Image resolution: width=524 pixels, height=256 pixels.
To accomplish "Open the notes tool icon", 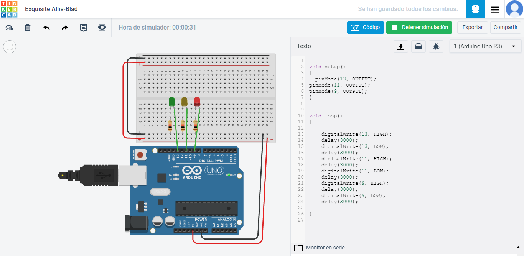I will point(84,28).
